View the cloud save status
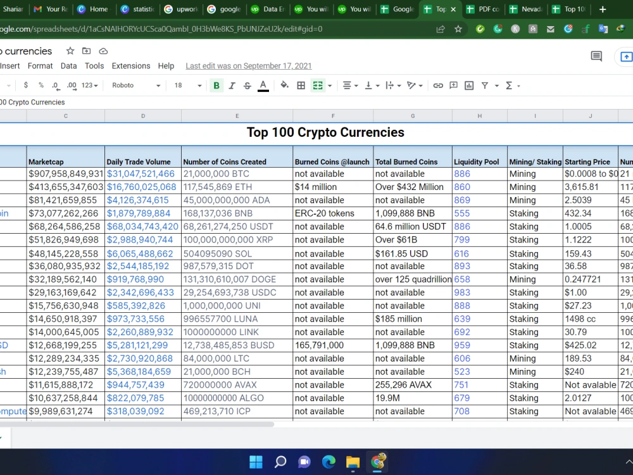The width and height of the screenshot is (633, 475). tap(103, 51)
